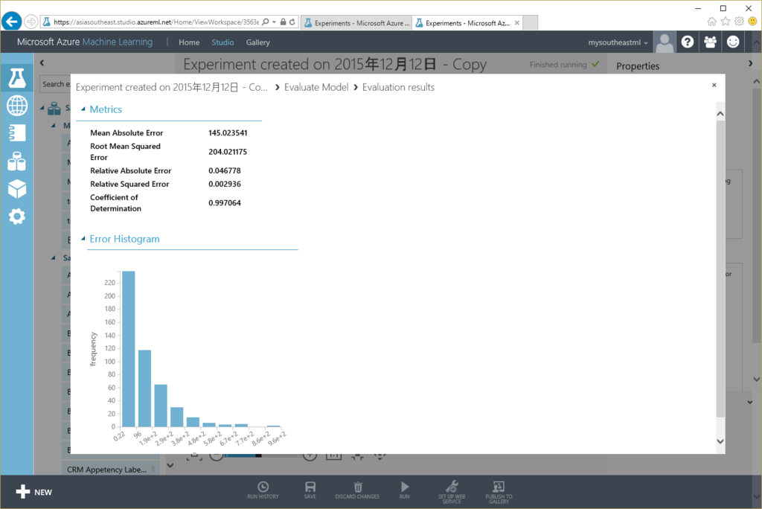Open the help question mark icon
This screenshot has height=509, width=762.
687,42
